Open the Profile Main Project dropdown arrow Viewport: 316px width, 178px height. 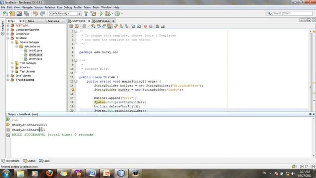point(122,13)
